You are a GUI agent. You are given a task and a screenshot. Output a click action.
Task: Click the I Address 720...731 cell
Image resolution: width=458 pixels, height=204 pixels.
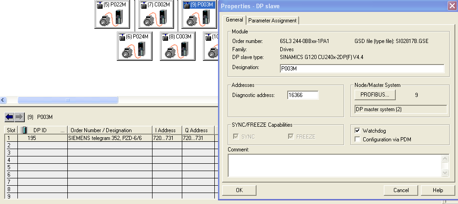pos(167,138)
